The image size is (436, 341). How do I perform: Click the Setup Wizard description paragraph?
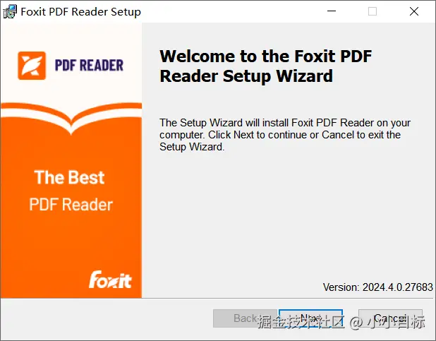click(285, 135)
